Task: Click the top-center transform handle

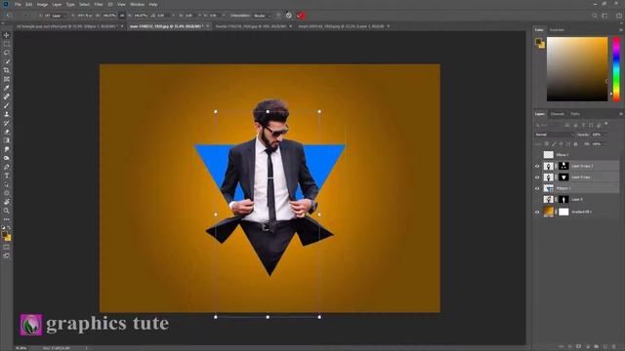Action: [x=268, y=112]
